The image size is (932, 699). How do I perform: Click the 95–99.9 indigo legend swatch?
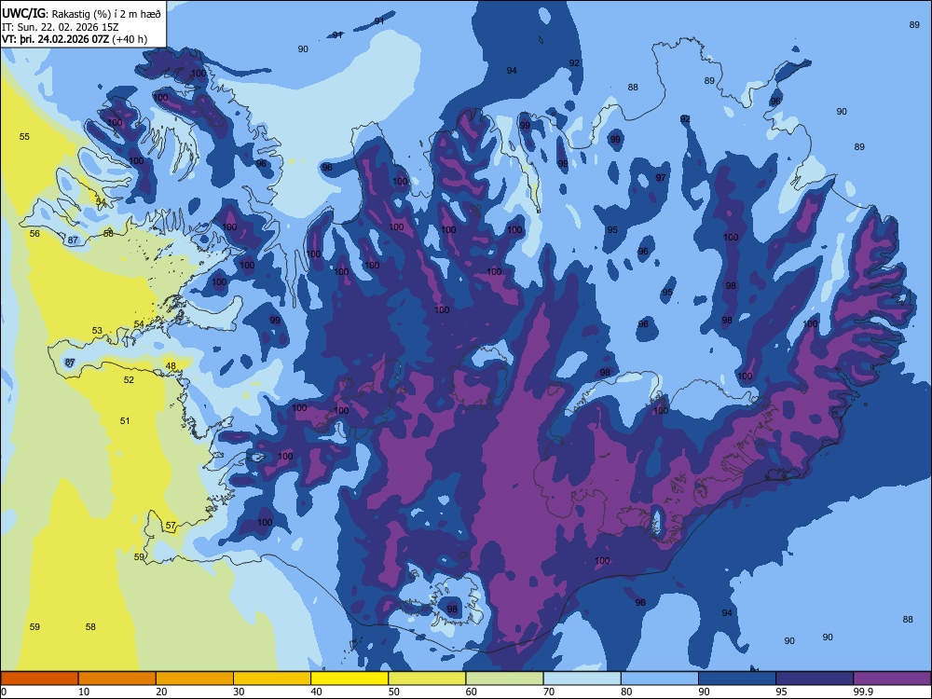[815, 678]
